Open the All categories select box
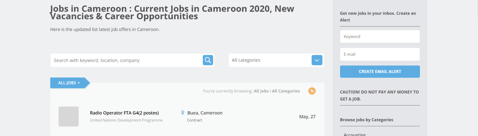Screen dimensions: 478x136 point(270,60)
